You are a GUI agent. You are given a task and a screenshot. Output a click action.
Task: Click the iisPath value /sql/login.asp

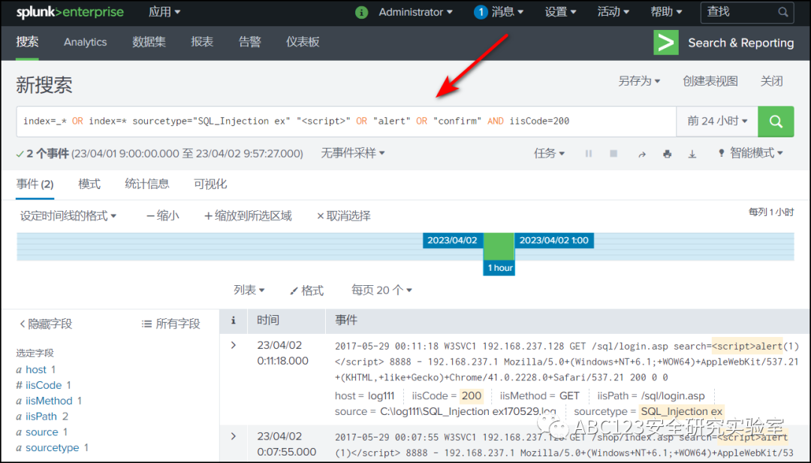[x=672, y=395]
